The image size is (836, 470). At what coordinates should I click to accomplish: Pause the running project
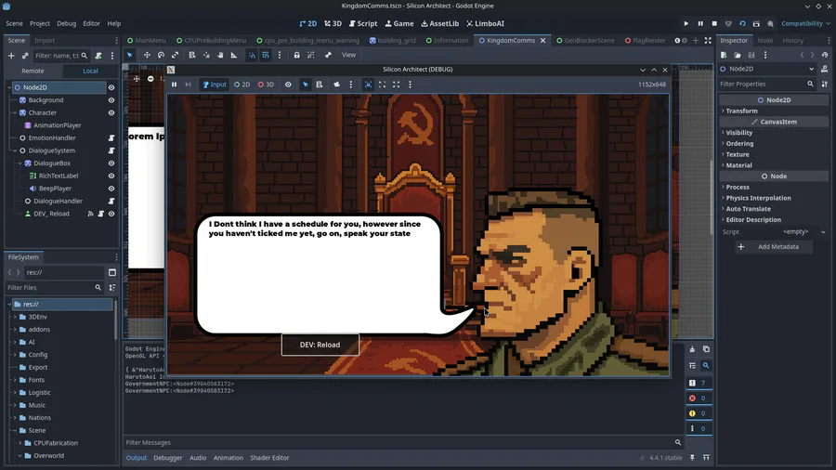[700, 23]
